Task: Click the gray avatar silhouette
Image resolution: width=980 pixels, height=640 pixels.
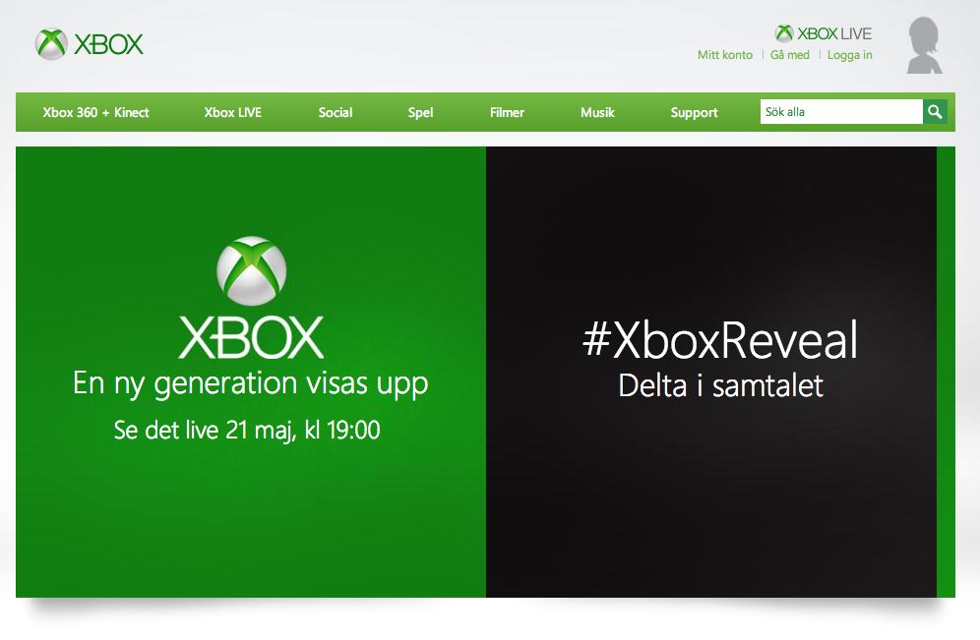Action: (x=924, y=45)
